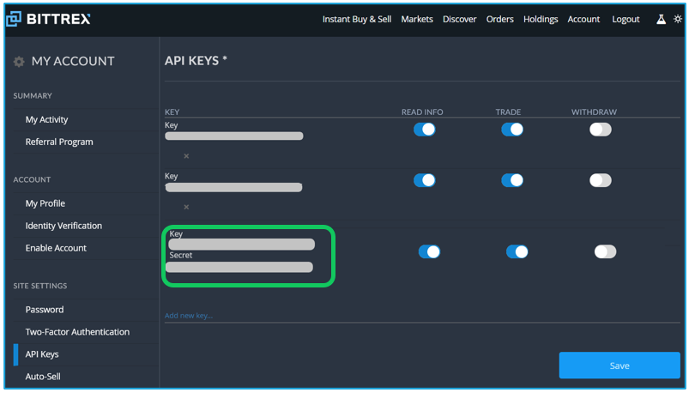Go to Markets in top navigation
This screenshot has height=393, width=689.
tap(417, 20)
